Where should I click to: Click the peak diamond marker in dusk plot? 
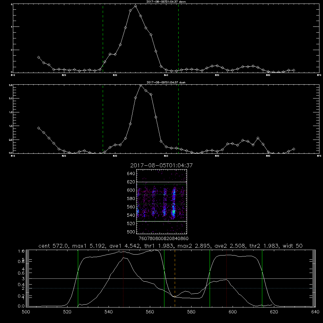click(141, 85)
